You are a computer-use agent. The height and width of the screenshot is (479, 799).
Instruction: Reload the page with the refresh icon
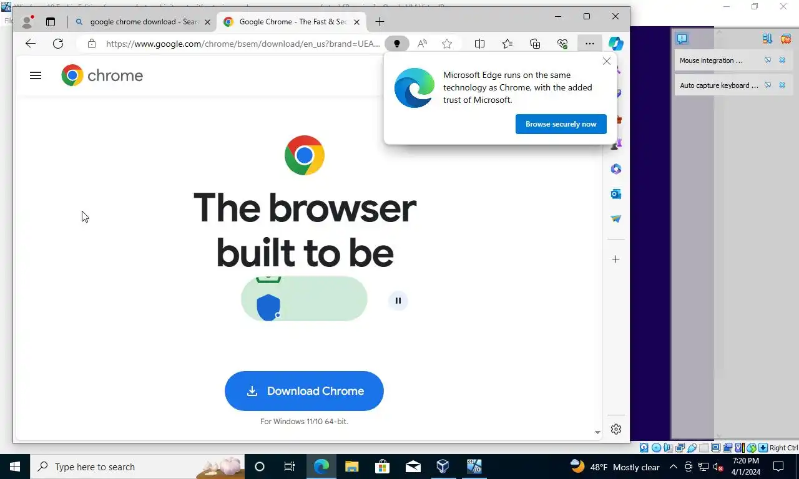click(x=58, y=44)
